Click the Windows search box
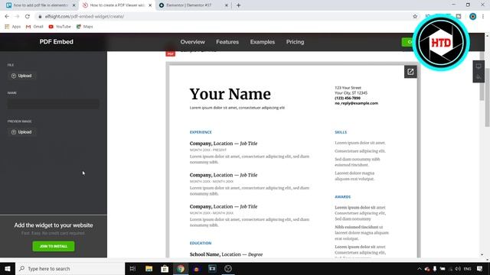 click(70, 268)
